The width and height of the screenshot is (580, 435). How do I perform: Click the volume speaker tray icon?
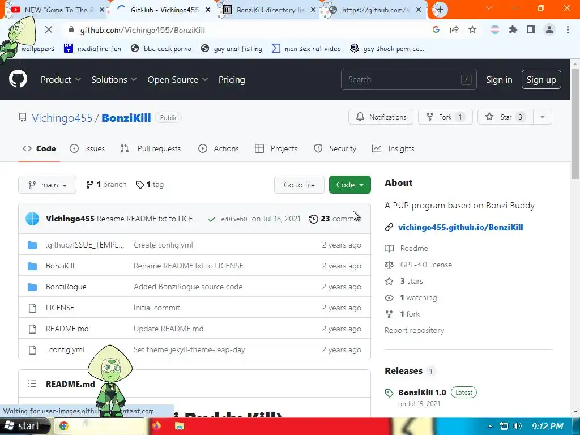point(518,426)
